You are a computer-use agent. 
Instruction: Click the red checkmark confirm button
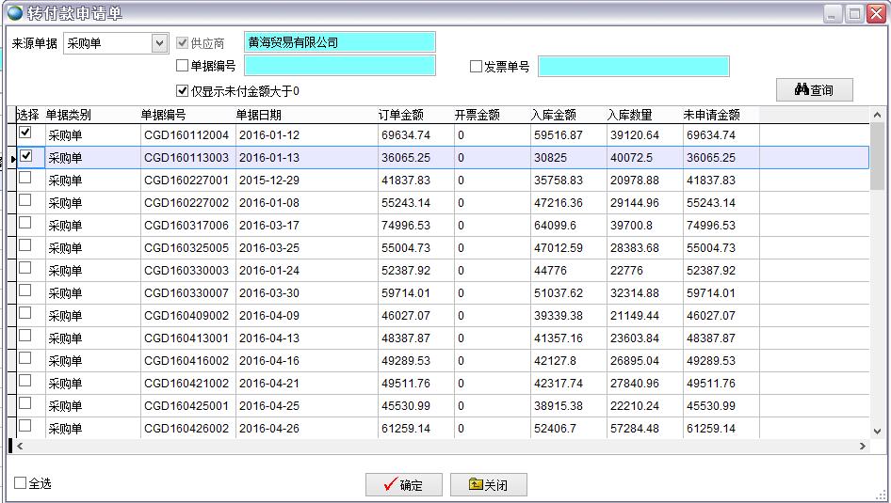[x=403, y=485]
